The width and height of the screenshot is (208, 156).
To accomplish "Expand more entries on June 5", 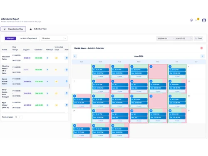I will tap(177, 77).
